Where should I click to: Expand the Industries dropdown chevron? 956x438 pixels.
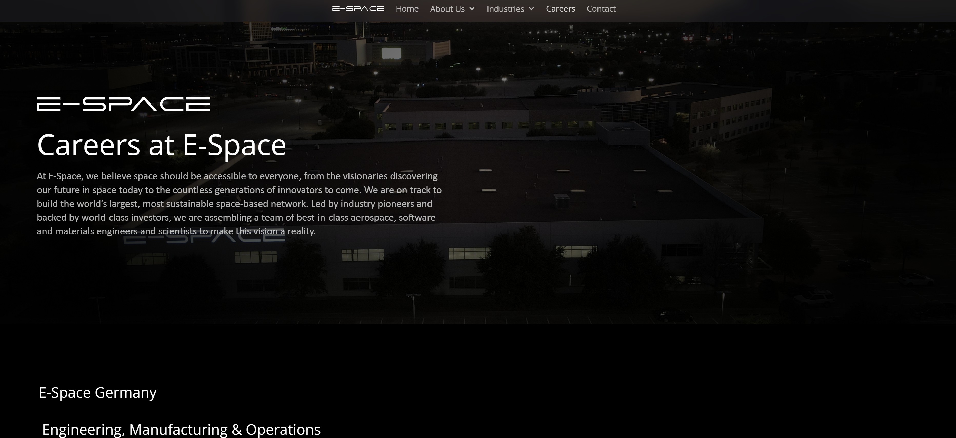pos(531,9)
